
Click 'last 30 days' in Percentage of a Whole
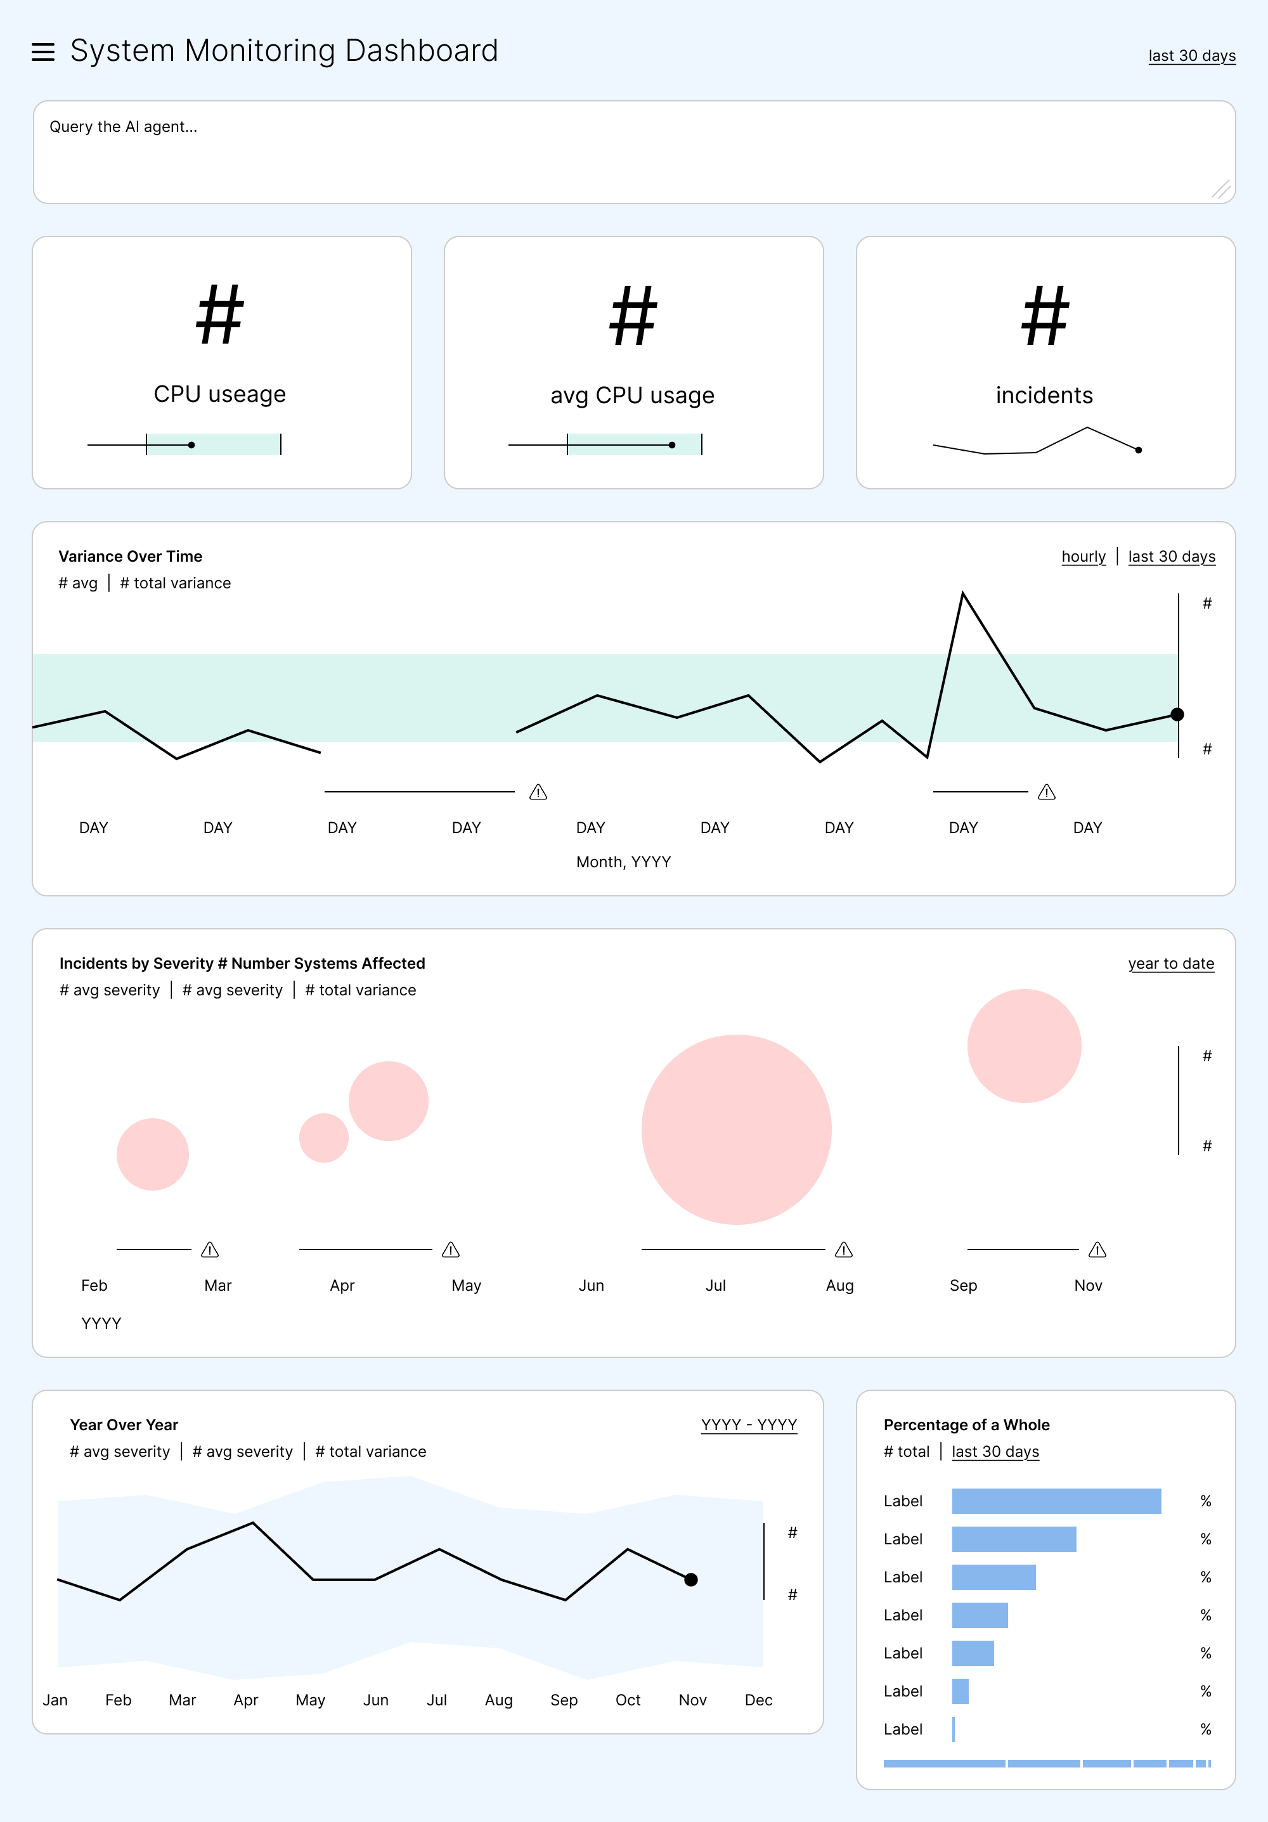pos(995,1451)
